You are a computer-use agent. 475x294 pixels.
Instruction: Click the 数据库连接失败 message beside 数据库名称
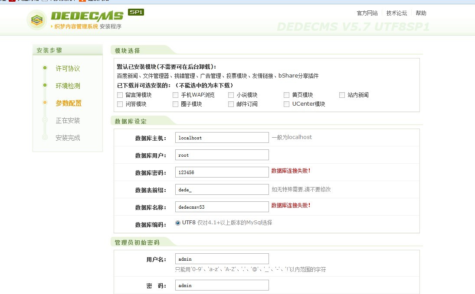coord(291,205)
